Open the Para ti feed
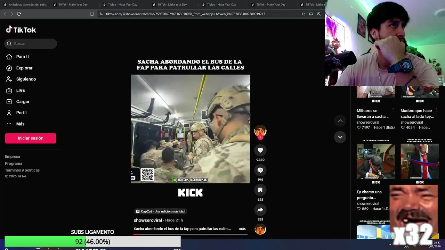Viewport: 445px width, 250px height. point(22,57)
